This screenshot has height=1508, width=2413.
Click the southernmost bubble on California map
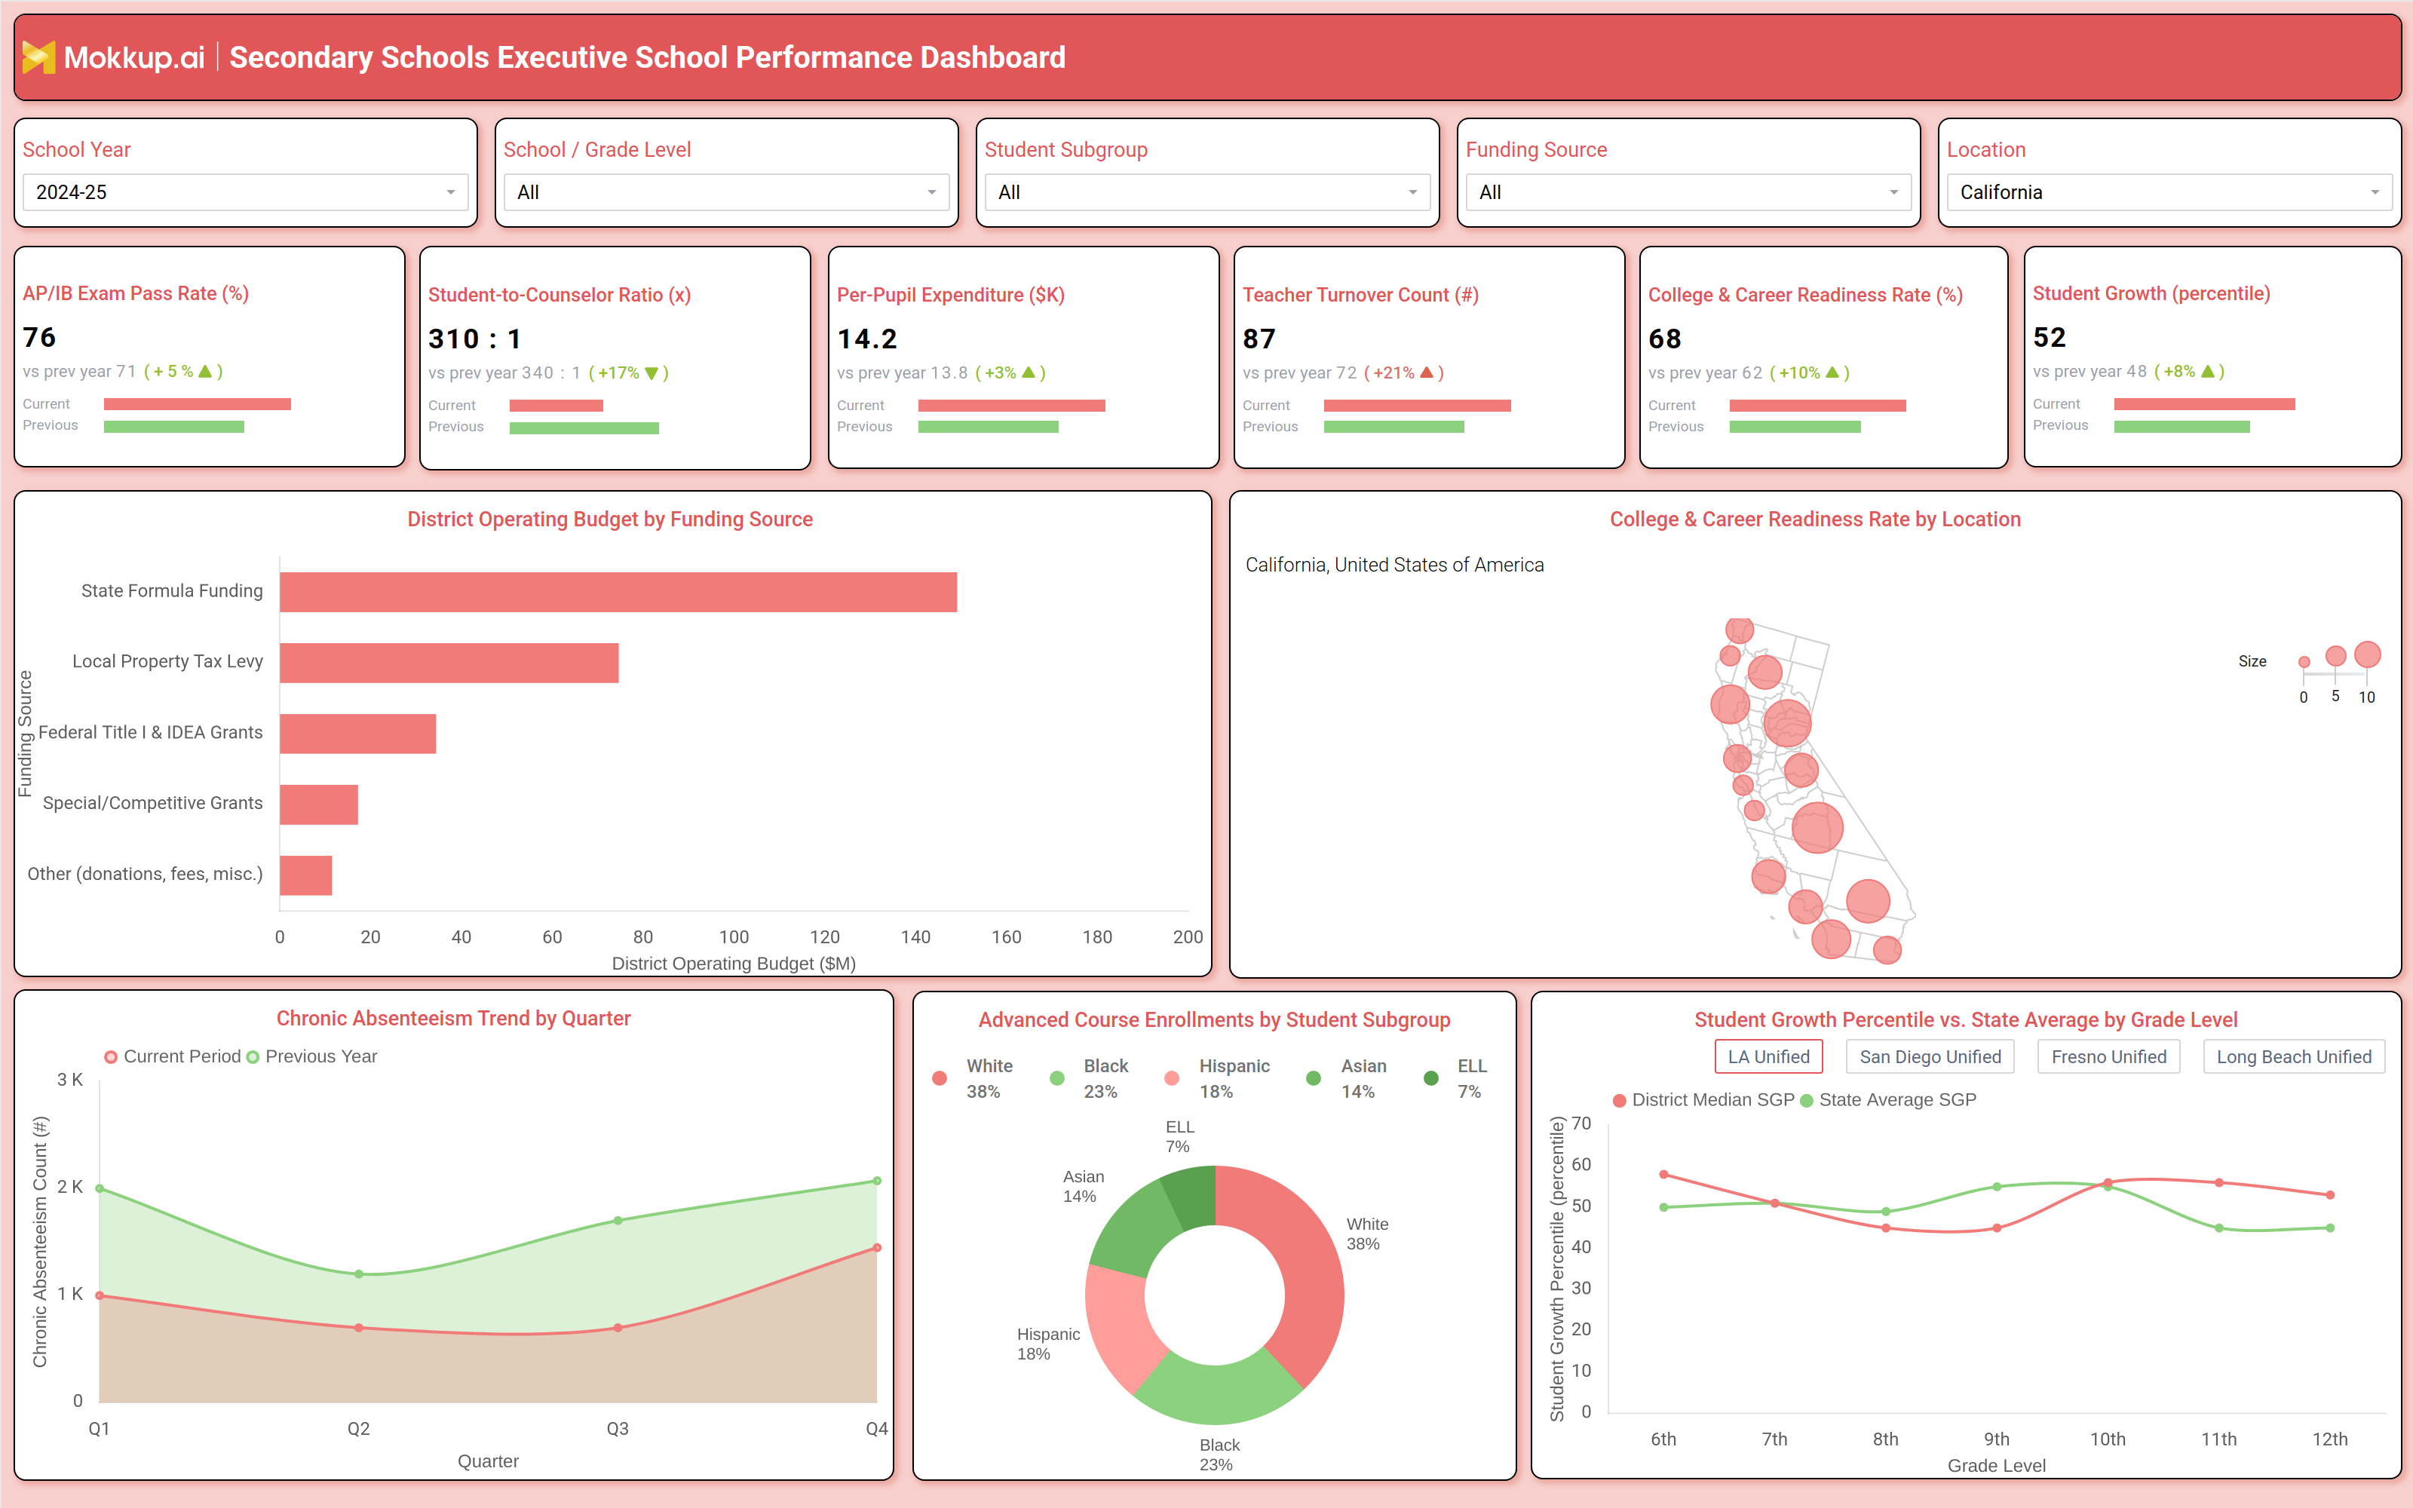tap(1887, 949)
